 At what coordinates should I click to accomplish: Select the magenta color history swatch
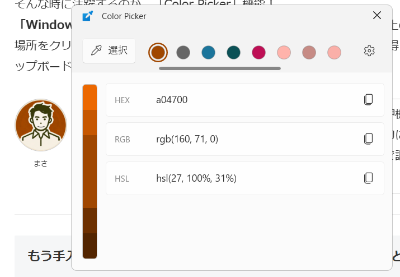point(258,52)
